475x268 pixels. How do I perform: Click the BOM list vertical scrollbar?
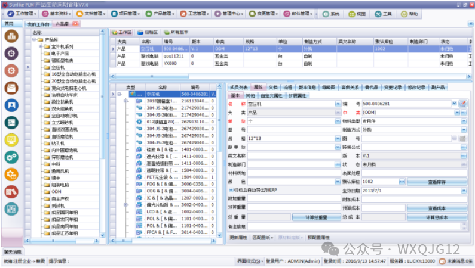[x=220, y=160]
